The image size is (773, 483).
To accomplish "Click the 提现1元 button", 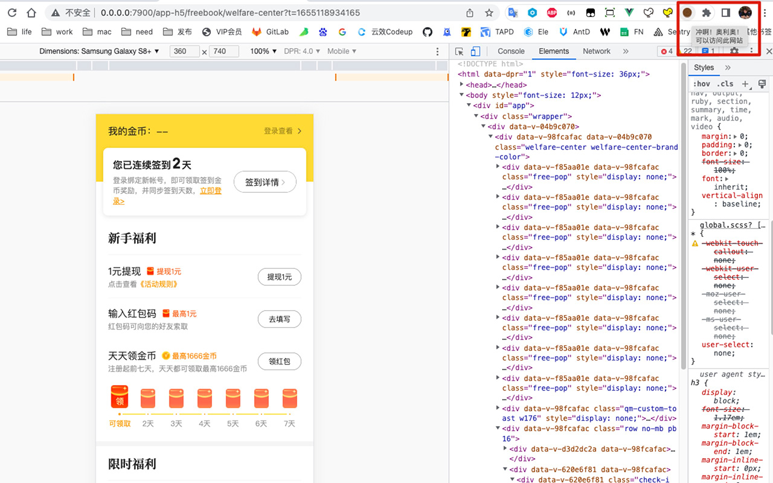I will pyautogui.click(x=279, y=277).
